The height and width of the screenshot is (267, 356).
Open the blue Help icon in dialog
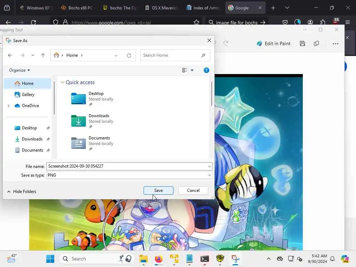point(207,70)
